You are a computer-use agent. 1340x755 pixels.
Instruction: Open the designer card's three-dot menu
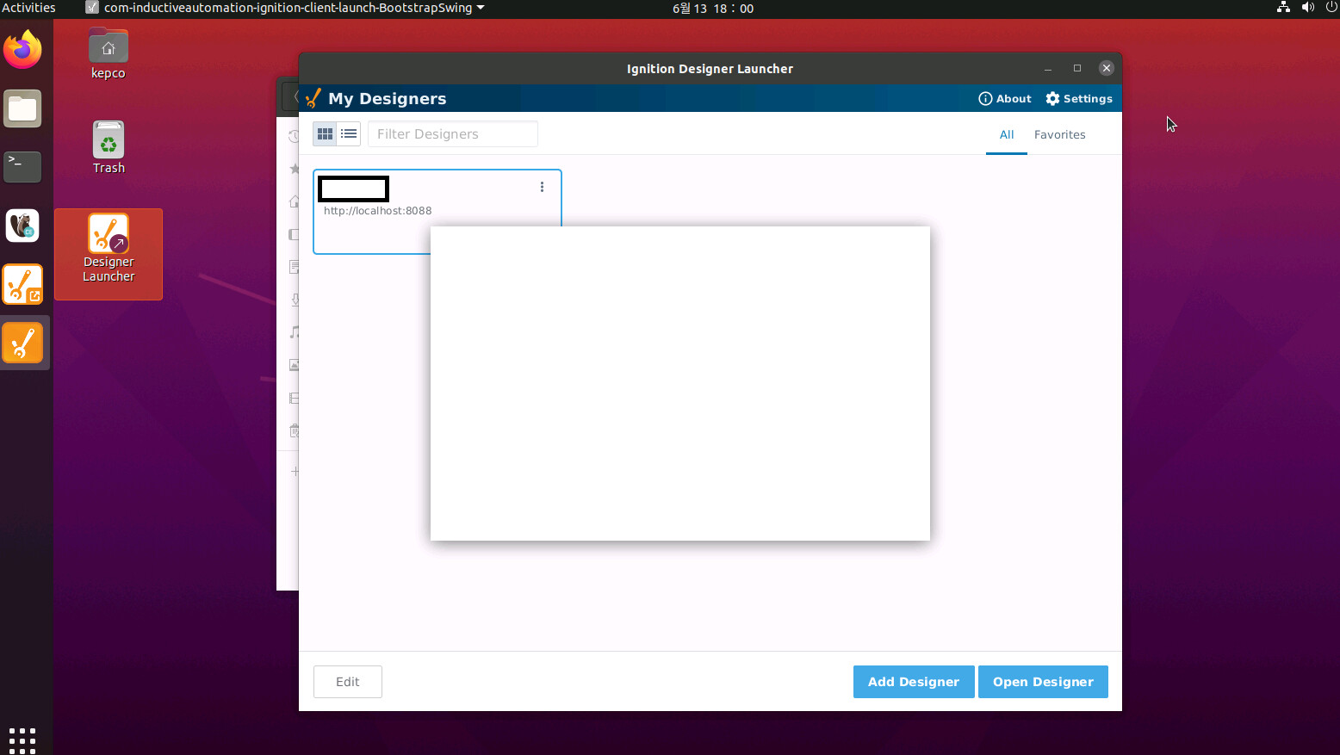542,187
